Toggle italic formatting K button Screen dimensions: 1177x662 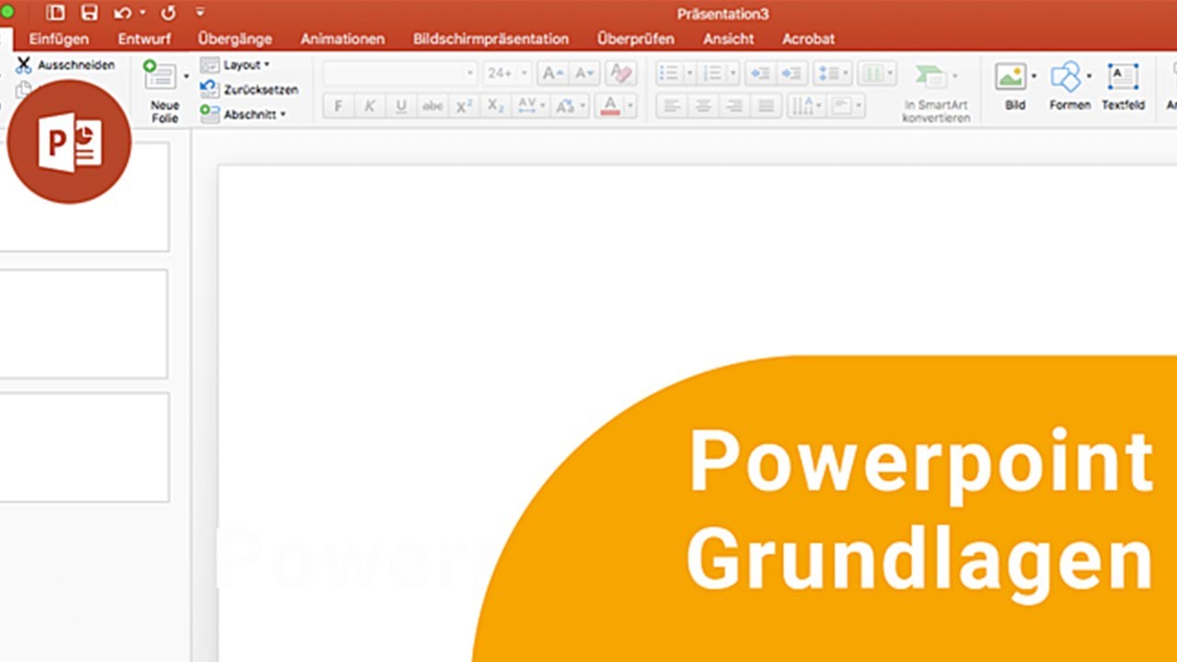point(370,107)
